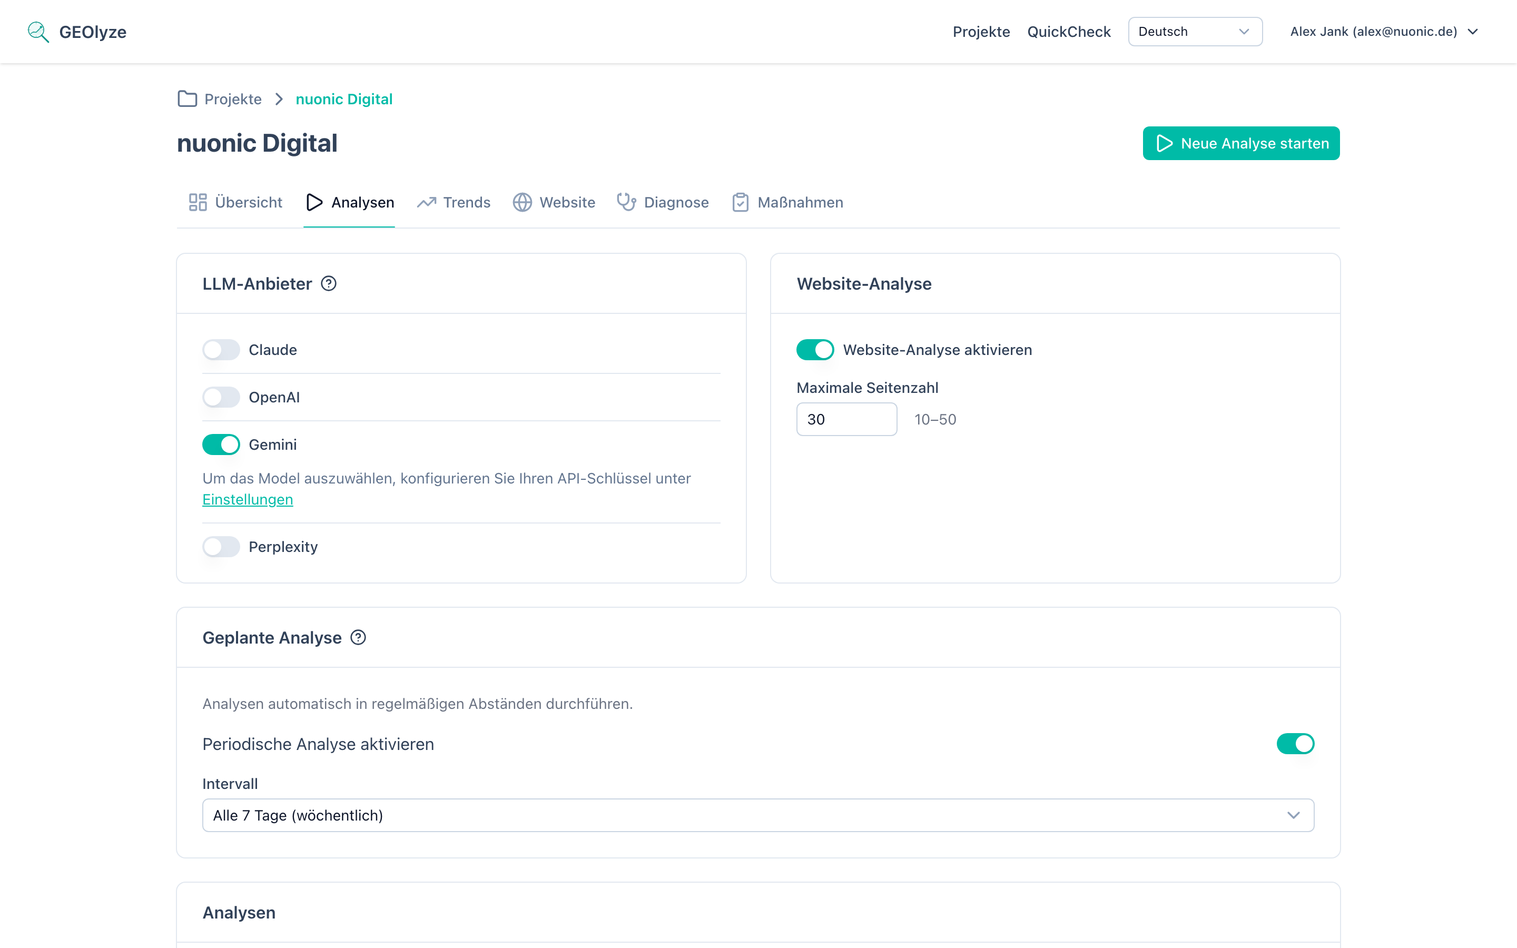This screenshot has width=1517, height=948.
Task: Click the help icon next to LLM-Anbieter
Action: pyautogui.click(x=329, y=283)
